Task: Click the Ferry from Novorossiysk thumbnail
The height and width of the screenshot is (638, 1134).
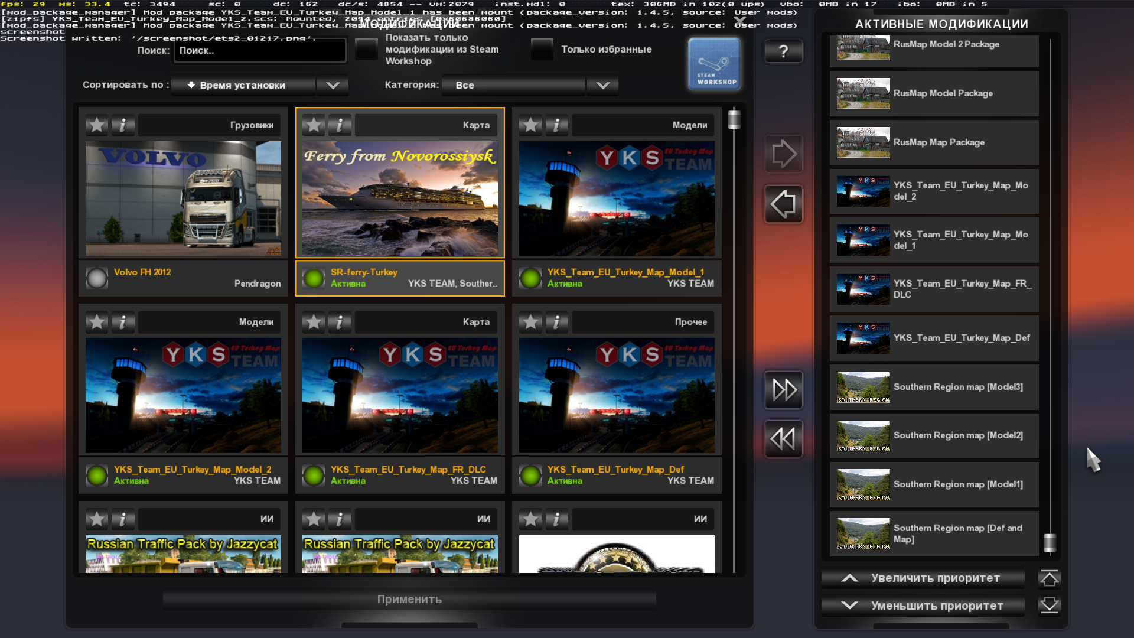Action: pos(400,198)
